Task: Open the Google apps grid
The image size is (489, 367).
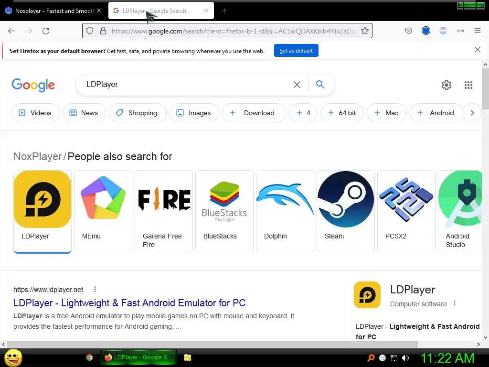Action: (468, 85)
